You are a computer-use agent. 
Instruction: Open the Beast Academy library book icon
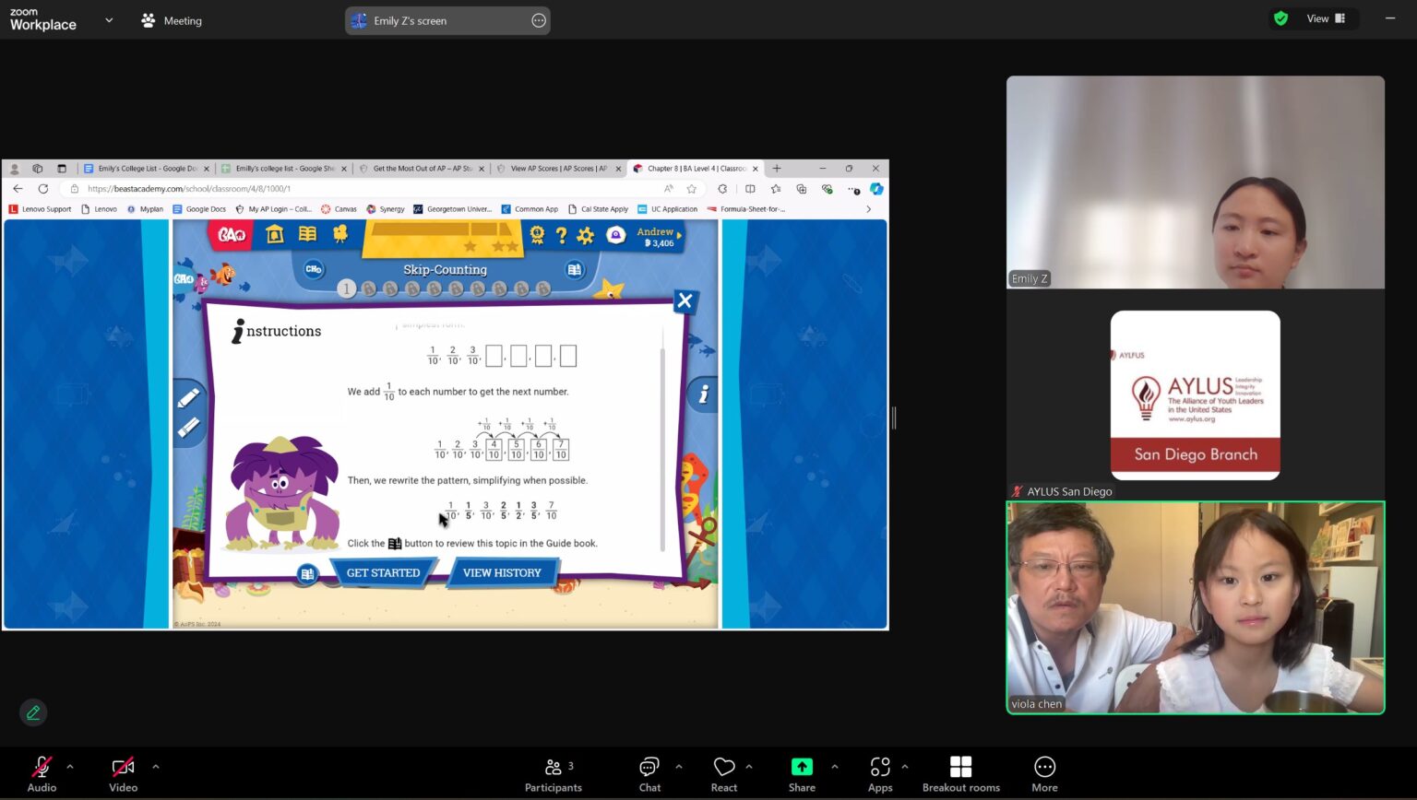(x=307, y=235)
